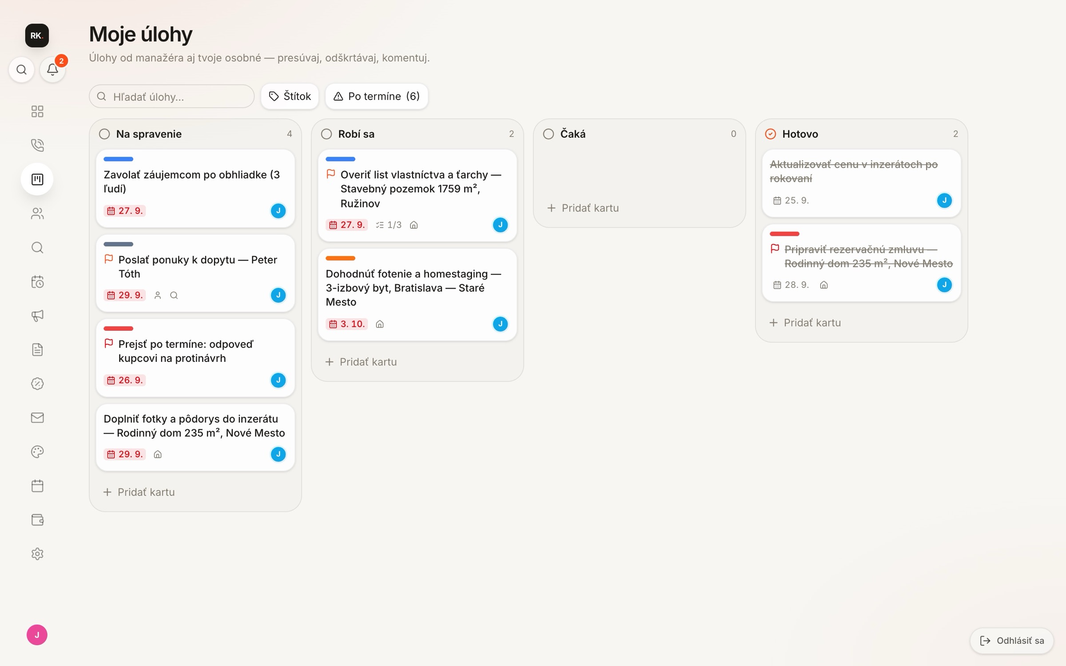Open the calendar-clock sidebar icon
Screen dimensions: 1066x666
37,281
